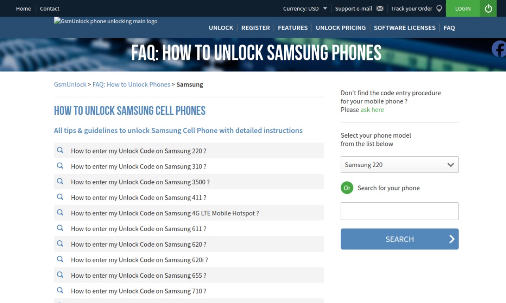Click the green LOGIN button

[463, 8]
